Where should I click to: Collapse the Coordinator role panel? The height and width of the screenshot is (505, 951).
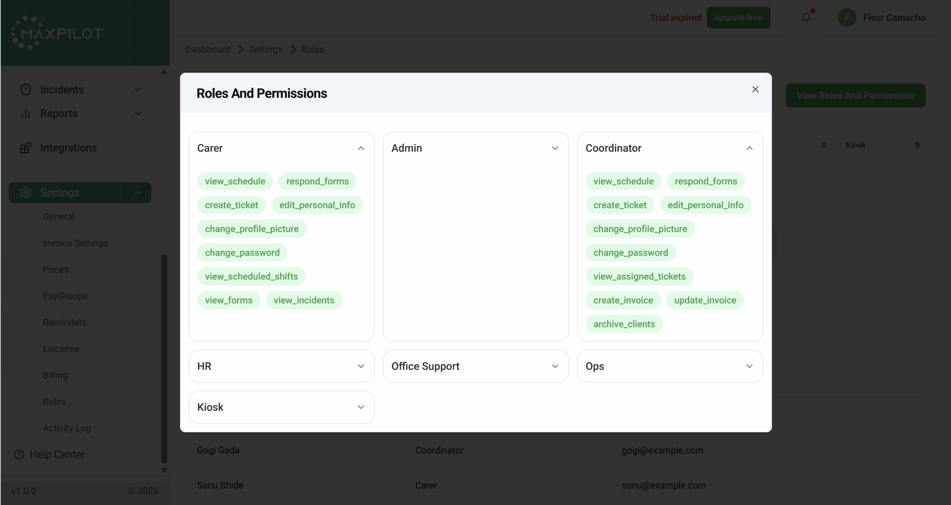click(749, 148)
